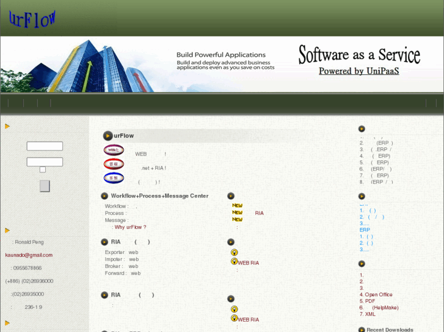Click the blue ERP heading link

pos(365,230)
